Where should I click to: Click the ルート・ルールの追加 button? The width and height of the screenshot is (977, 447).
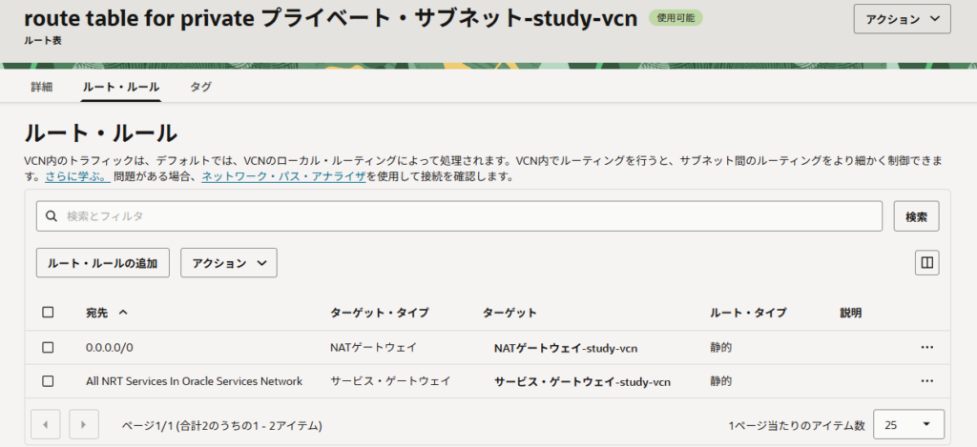point(103,263)
